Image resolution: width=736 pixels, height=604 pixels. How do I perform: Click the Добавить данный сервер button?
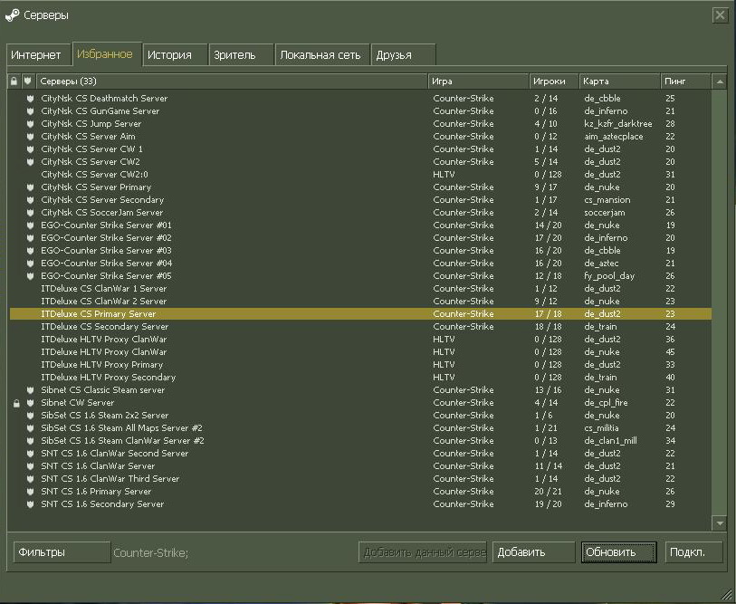pyautogui.click(x=423, y=552)
